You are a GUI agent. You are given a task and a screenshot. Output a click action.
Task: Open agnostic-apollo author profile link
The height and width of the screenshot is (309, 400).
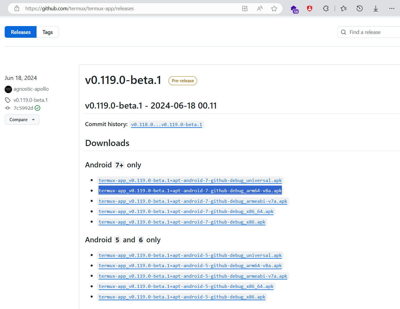tap(31, 89)
